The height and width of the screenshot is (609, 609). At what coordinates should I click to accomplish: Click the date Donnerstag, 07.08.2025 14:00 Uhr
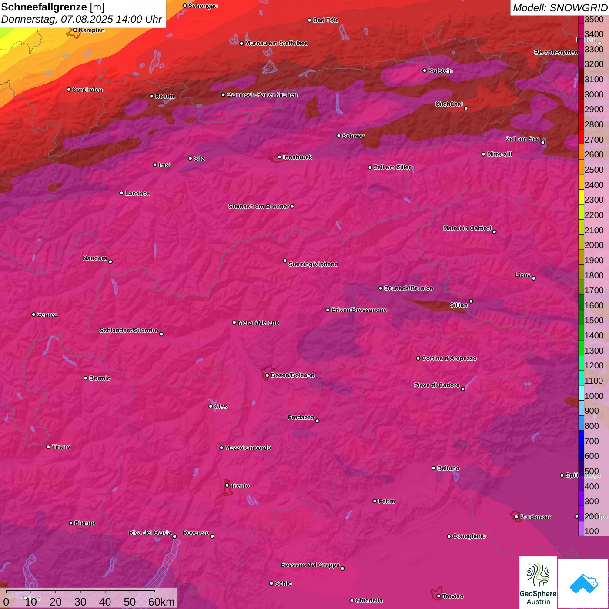pyautogui.click(x=81, y=19)
